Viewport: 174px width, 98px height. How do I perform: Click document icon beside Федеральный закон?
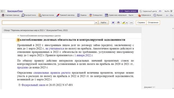point(19,85)
